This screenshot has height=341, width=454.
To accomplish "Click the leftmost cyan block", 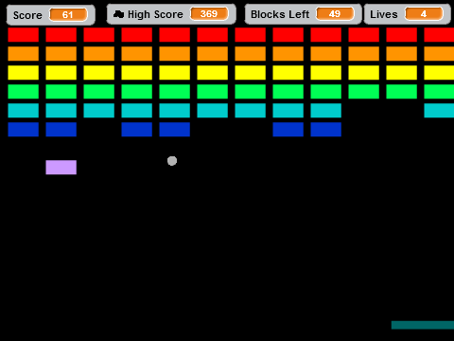I will [x=24, y=111].
